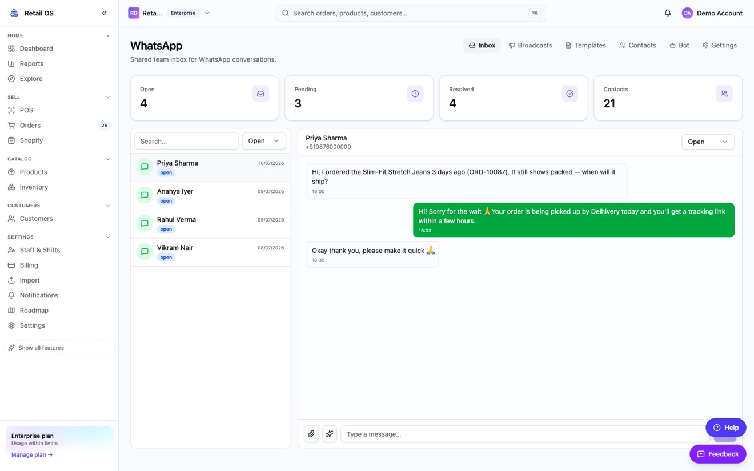
Task: Open the WhatsApp Contacts tab
Action: pos(637,45)
